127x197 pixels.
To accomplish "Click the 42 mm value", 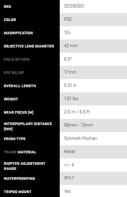I will [x=71, y=46].
